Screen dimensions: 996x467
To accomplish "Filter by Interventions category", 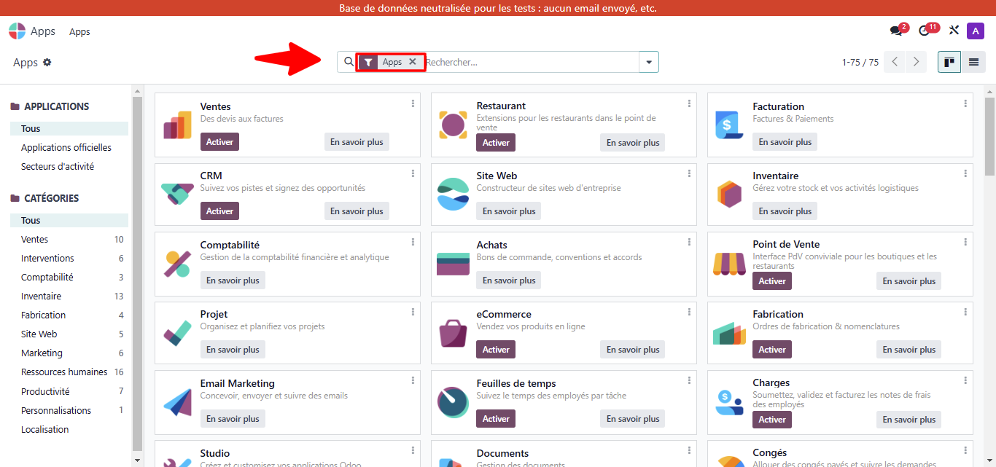I will coord(69,258).
